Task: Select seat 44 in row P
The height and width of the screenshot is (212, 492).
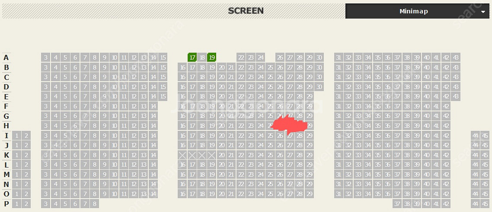Action: pos(476,204)
